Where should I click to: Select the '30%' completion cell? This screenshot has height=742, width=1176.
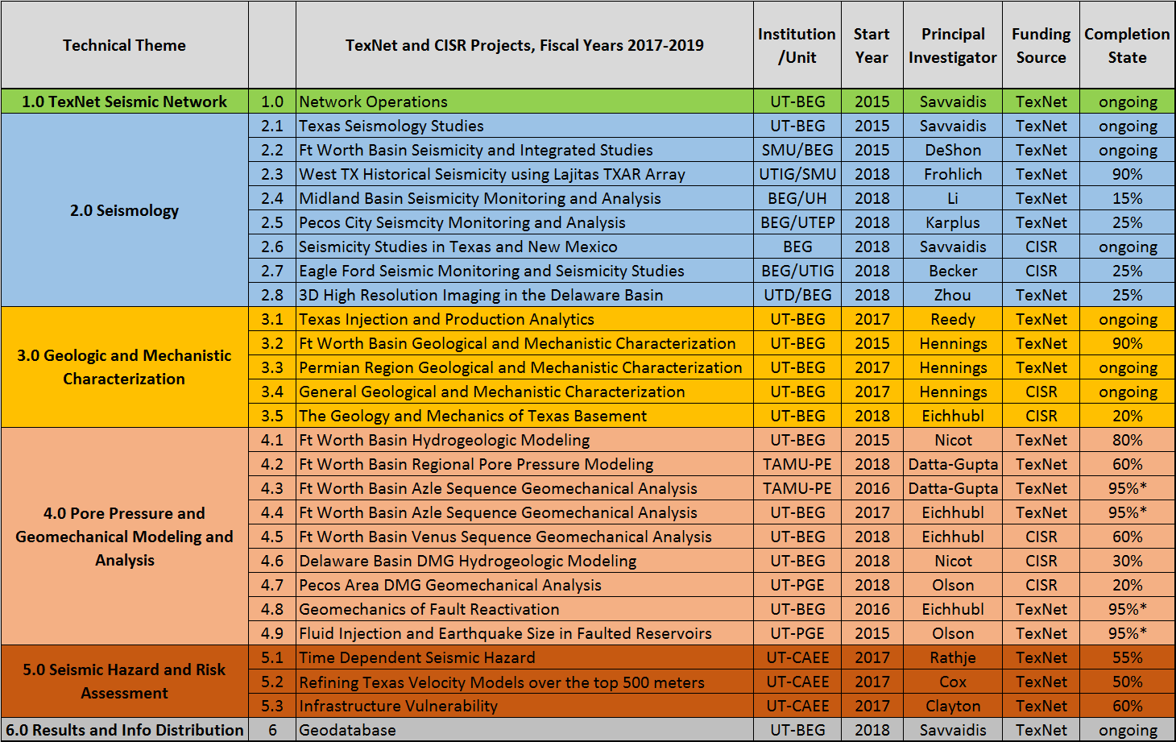1127,561
